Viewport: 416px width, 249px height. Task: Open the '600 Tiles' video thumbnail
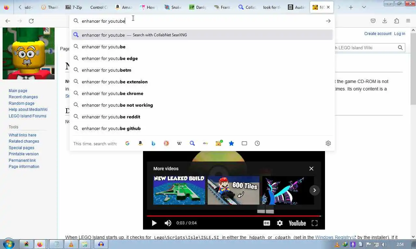coord(233,190)
